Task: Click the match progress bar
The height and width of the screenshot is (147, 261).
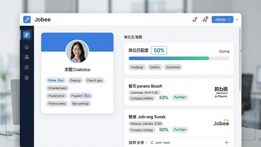Action: (179, 58)
